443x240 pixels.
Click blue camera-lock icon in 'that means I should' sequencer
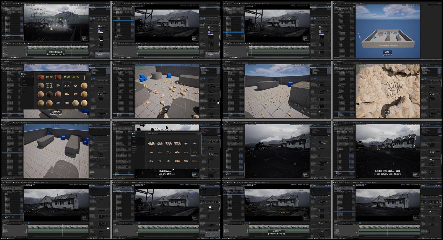tap(29, 44)
